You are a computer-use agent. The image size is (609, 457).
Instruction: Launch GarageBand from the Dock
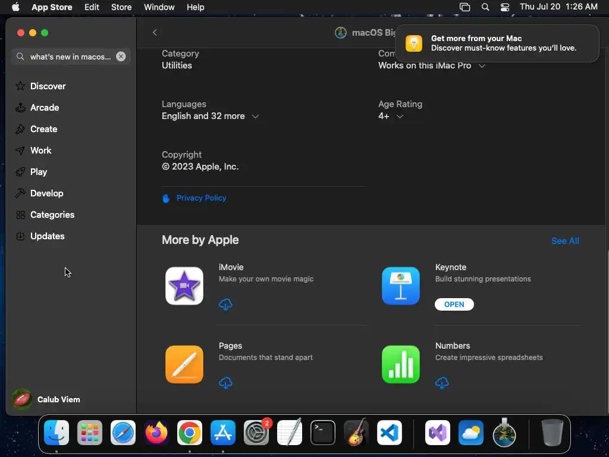(356, 433)
